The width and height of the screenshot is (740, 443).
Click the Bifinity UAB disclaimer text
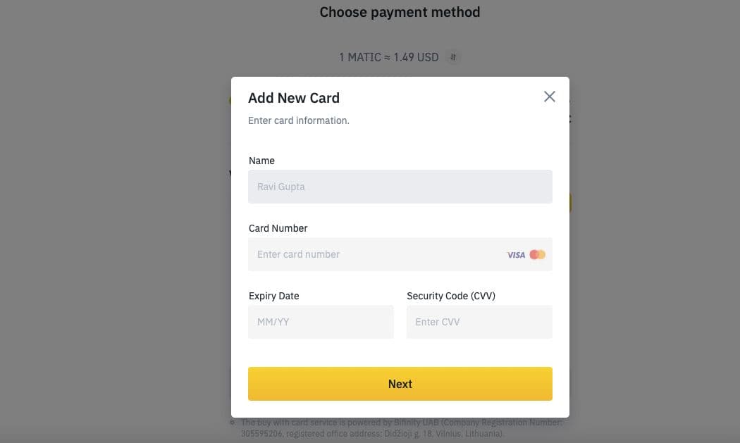coord(401,428)
